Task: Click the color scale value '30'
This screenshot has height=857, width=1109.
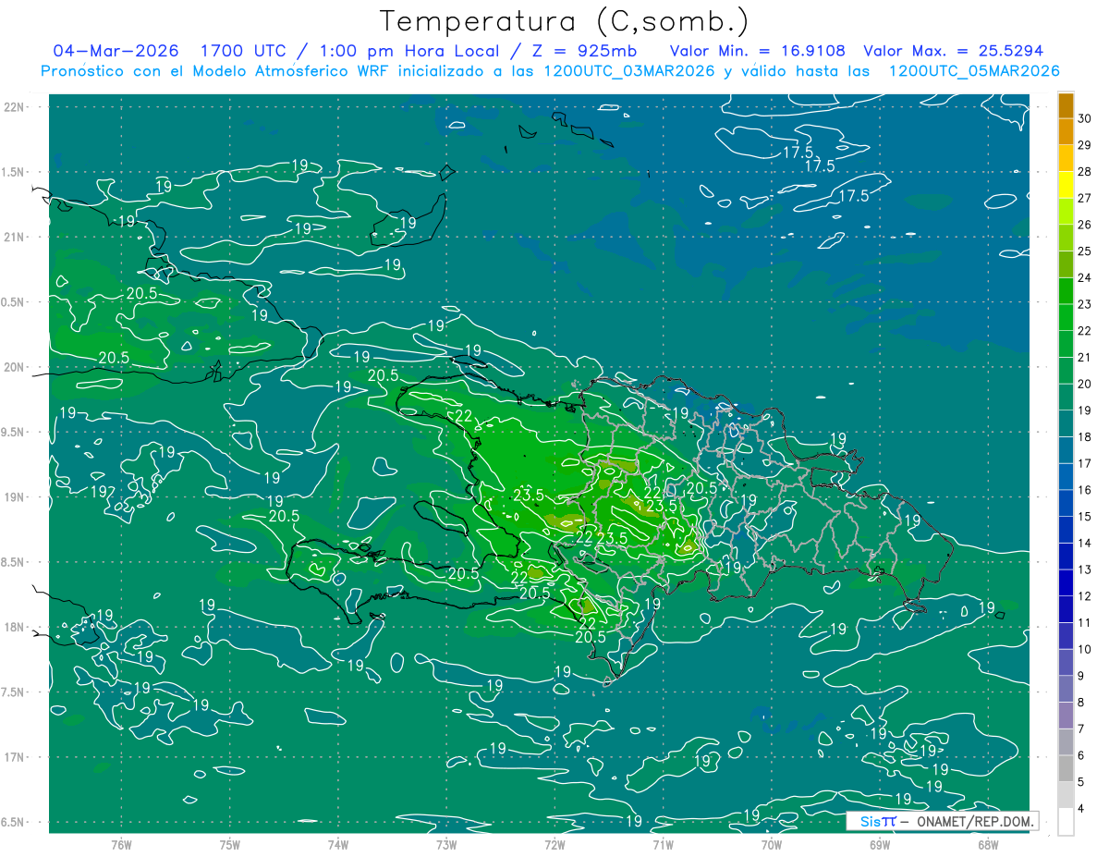Action: click(1086, 119)
